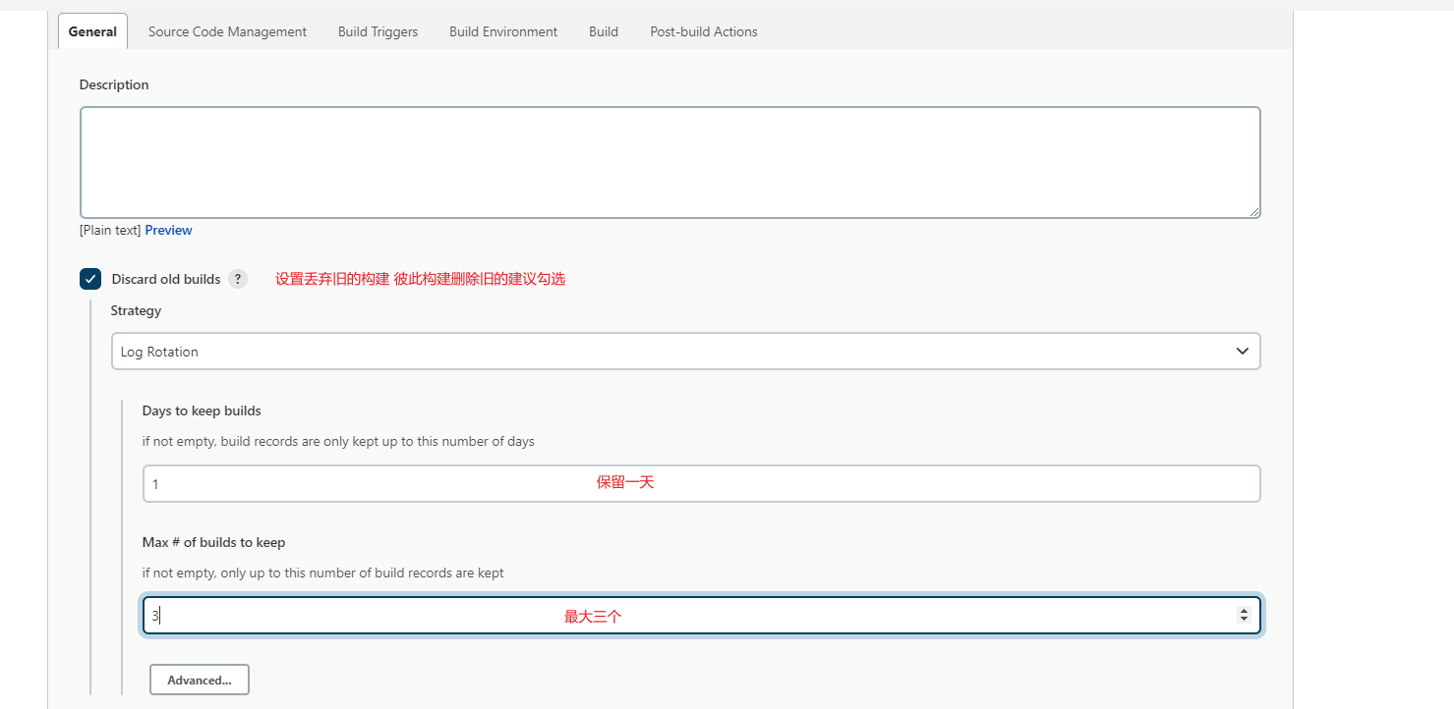This screenshot has height=709, width=1454.
Task: Click the Strategy dropdown chevron arrow
Action: [1242, 352]
